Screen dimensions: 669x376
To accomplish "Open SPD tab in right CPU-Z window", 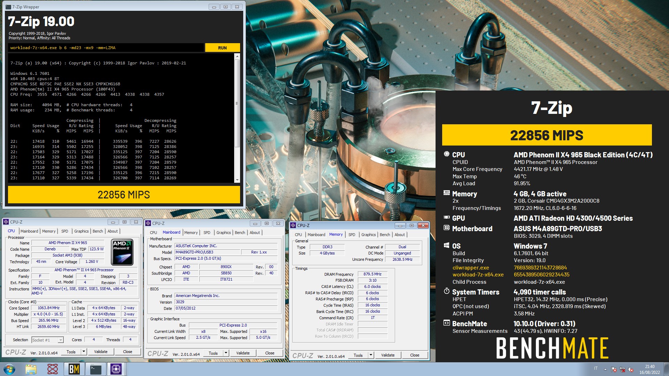I will coord(352,235).
